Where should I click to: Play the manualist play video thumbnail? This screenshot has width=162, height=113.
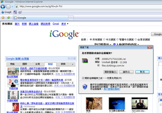click(x=140, y=103)
